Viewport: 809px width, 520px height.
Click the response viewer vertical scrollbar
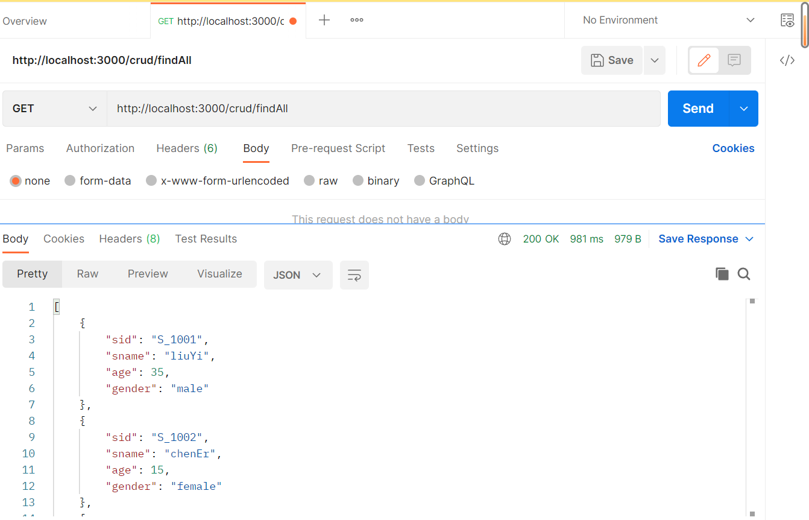click(x=752, y=407)
